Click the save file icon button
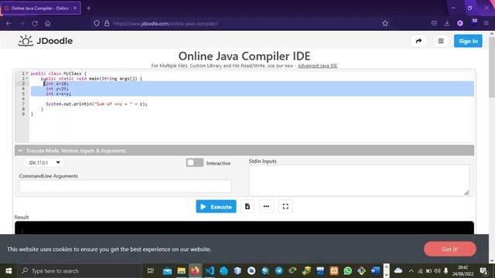Image resolution: width=495 pixels, height=278 pixels. click(247, 206)
